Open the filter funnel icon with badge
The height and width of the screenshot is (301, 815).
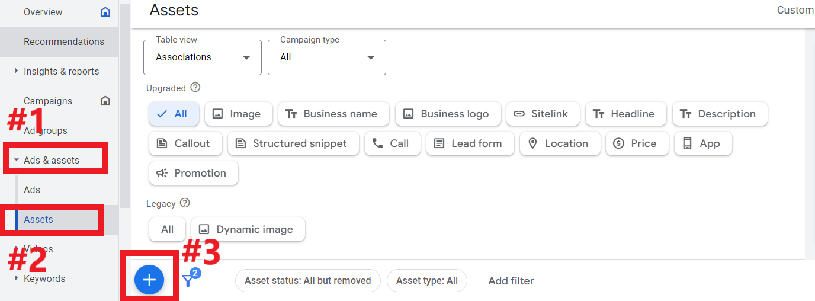[191, 278]
